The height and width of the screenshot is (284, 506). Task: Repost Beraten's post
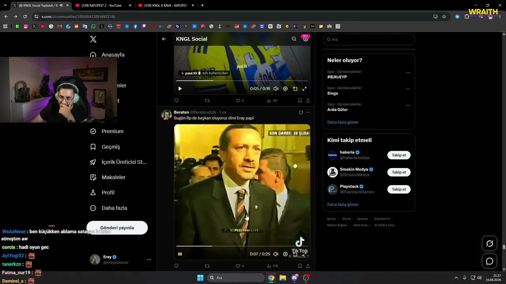[x=207, y=266]
